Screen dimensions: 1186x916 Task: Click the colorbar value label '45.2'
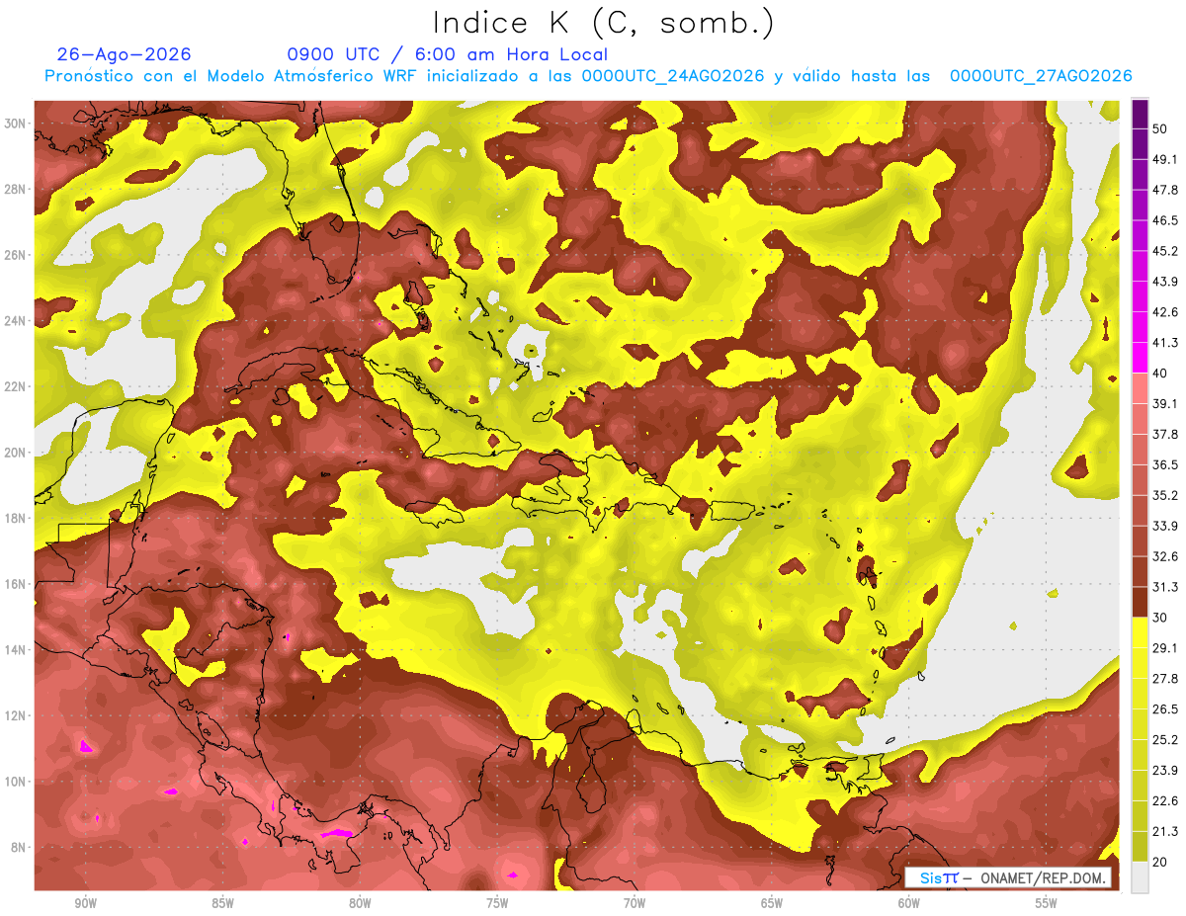(x=1165, y=251)
